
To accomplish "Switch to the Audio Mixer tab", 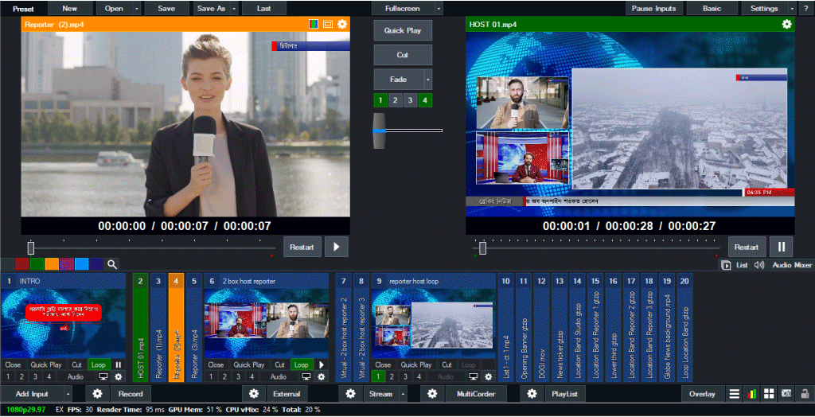I will (x=792, y=265).
